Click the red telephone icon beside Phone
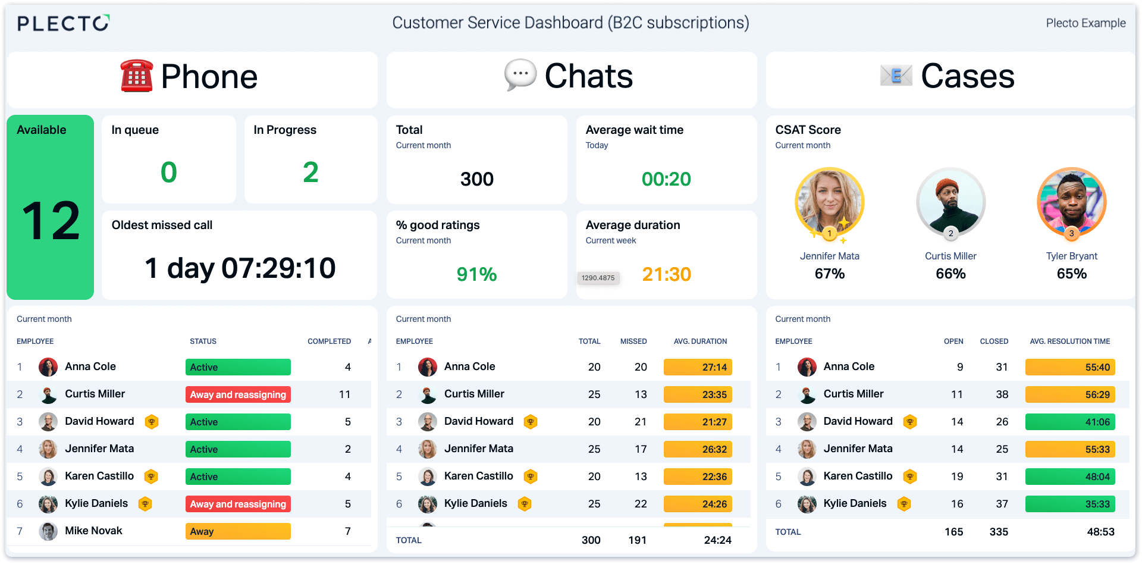Viewport: 1142px width, 564px height. click(x=137, y=76)
